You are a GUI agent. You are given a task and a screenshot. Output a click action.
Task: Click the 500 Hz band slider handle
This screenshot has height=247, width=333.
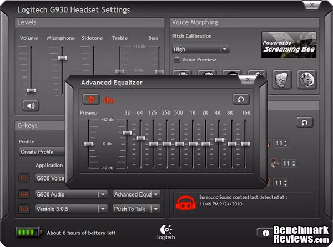[180, 144]
